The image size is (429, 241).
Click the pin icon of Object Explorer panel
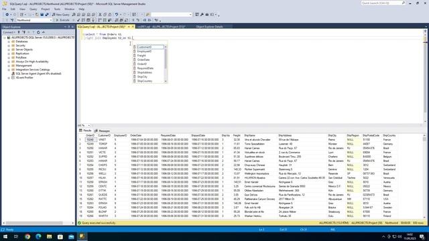click(x=69, y=27)
